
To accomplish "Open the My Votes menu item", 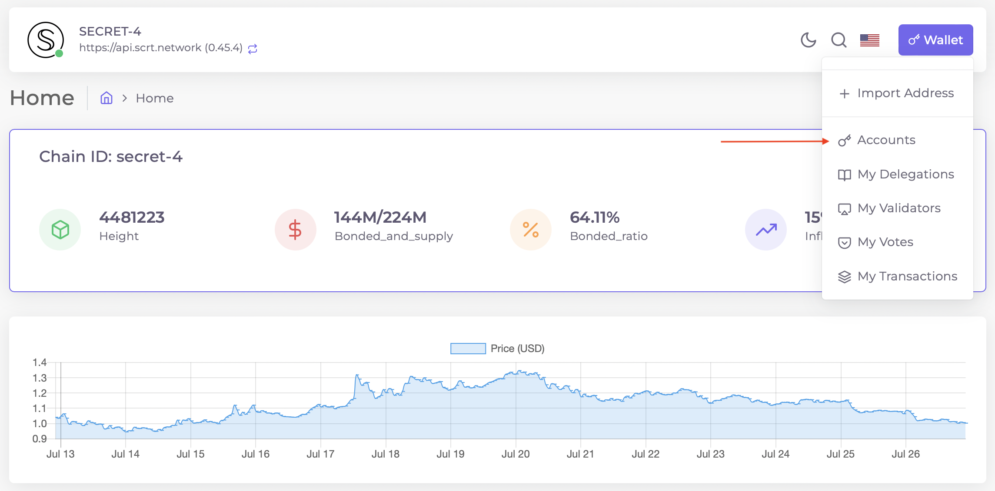I will point(885,242).
